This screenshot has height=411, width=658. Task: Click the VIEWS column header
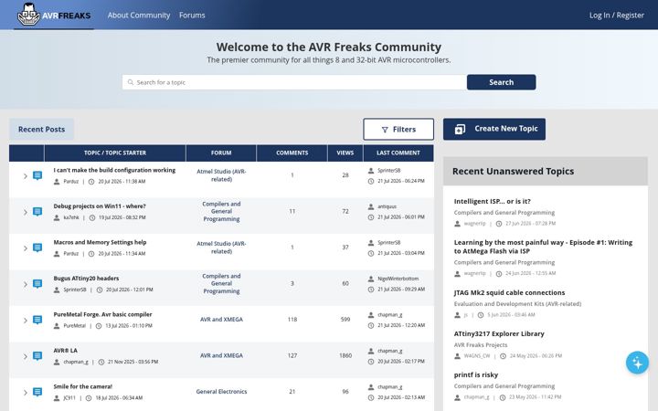(x=345, y=153)
